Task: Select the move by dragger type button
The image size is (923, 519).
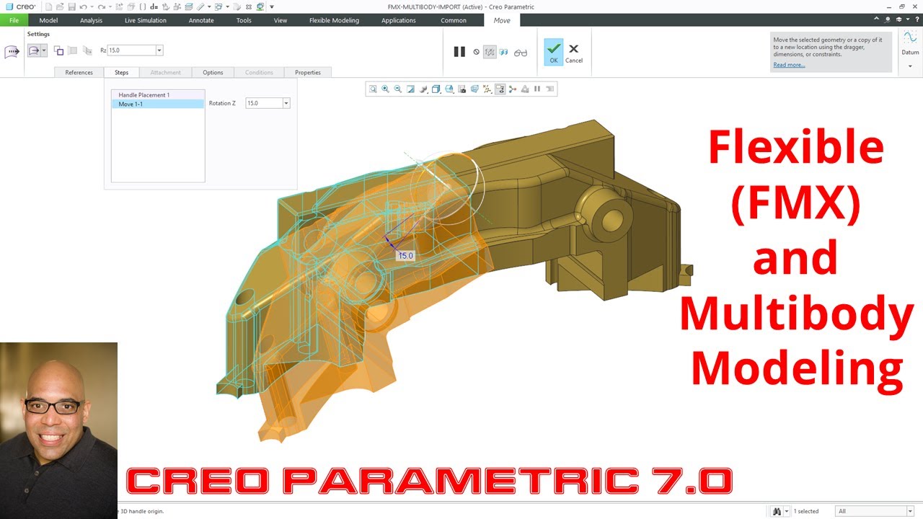Action: click(34, 50)
